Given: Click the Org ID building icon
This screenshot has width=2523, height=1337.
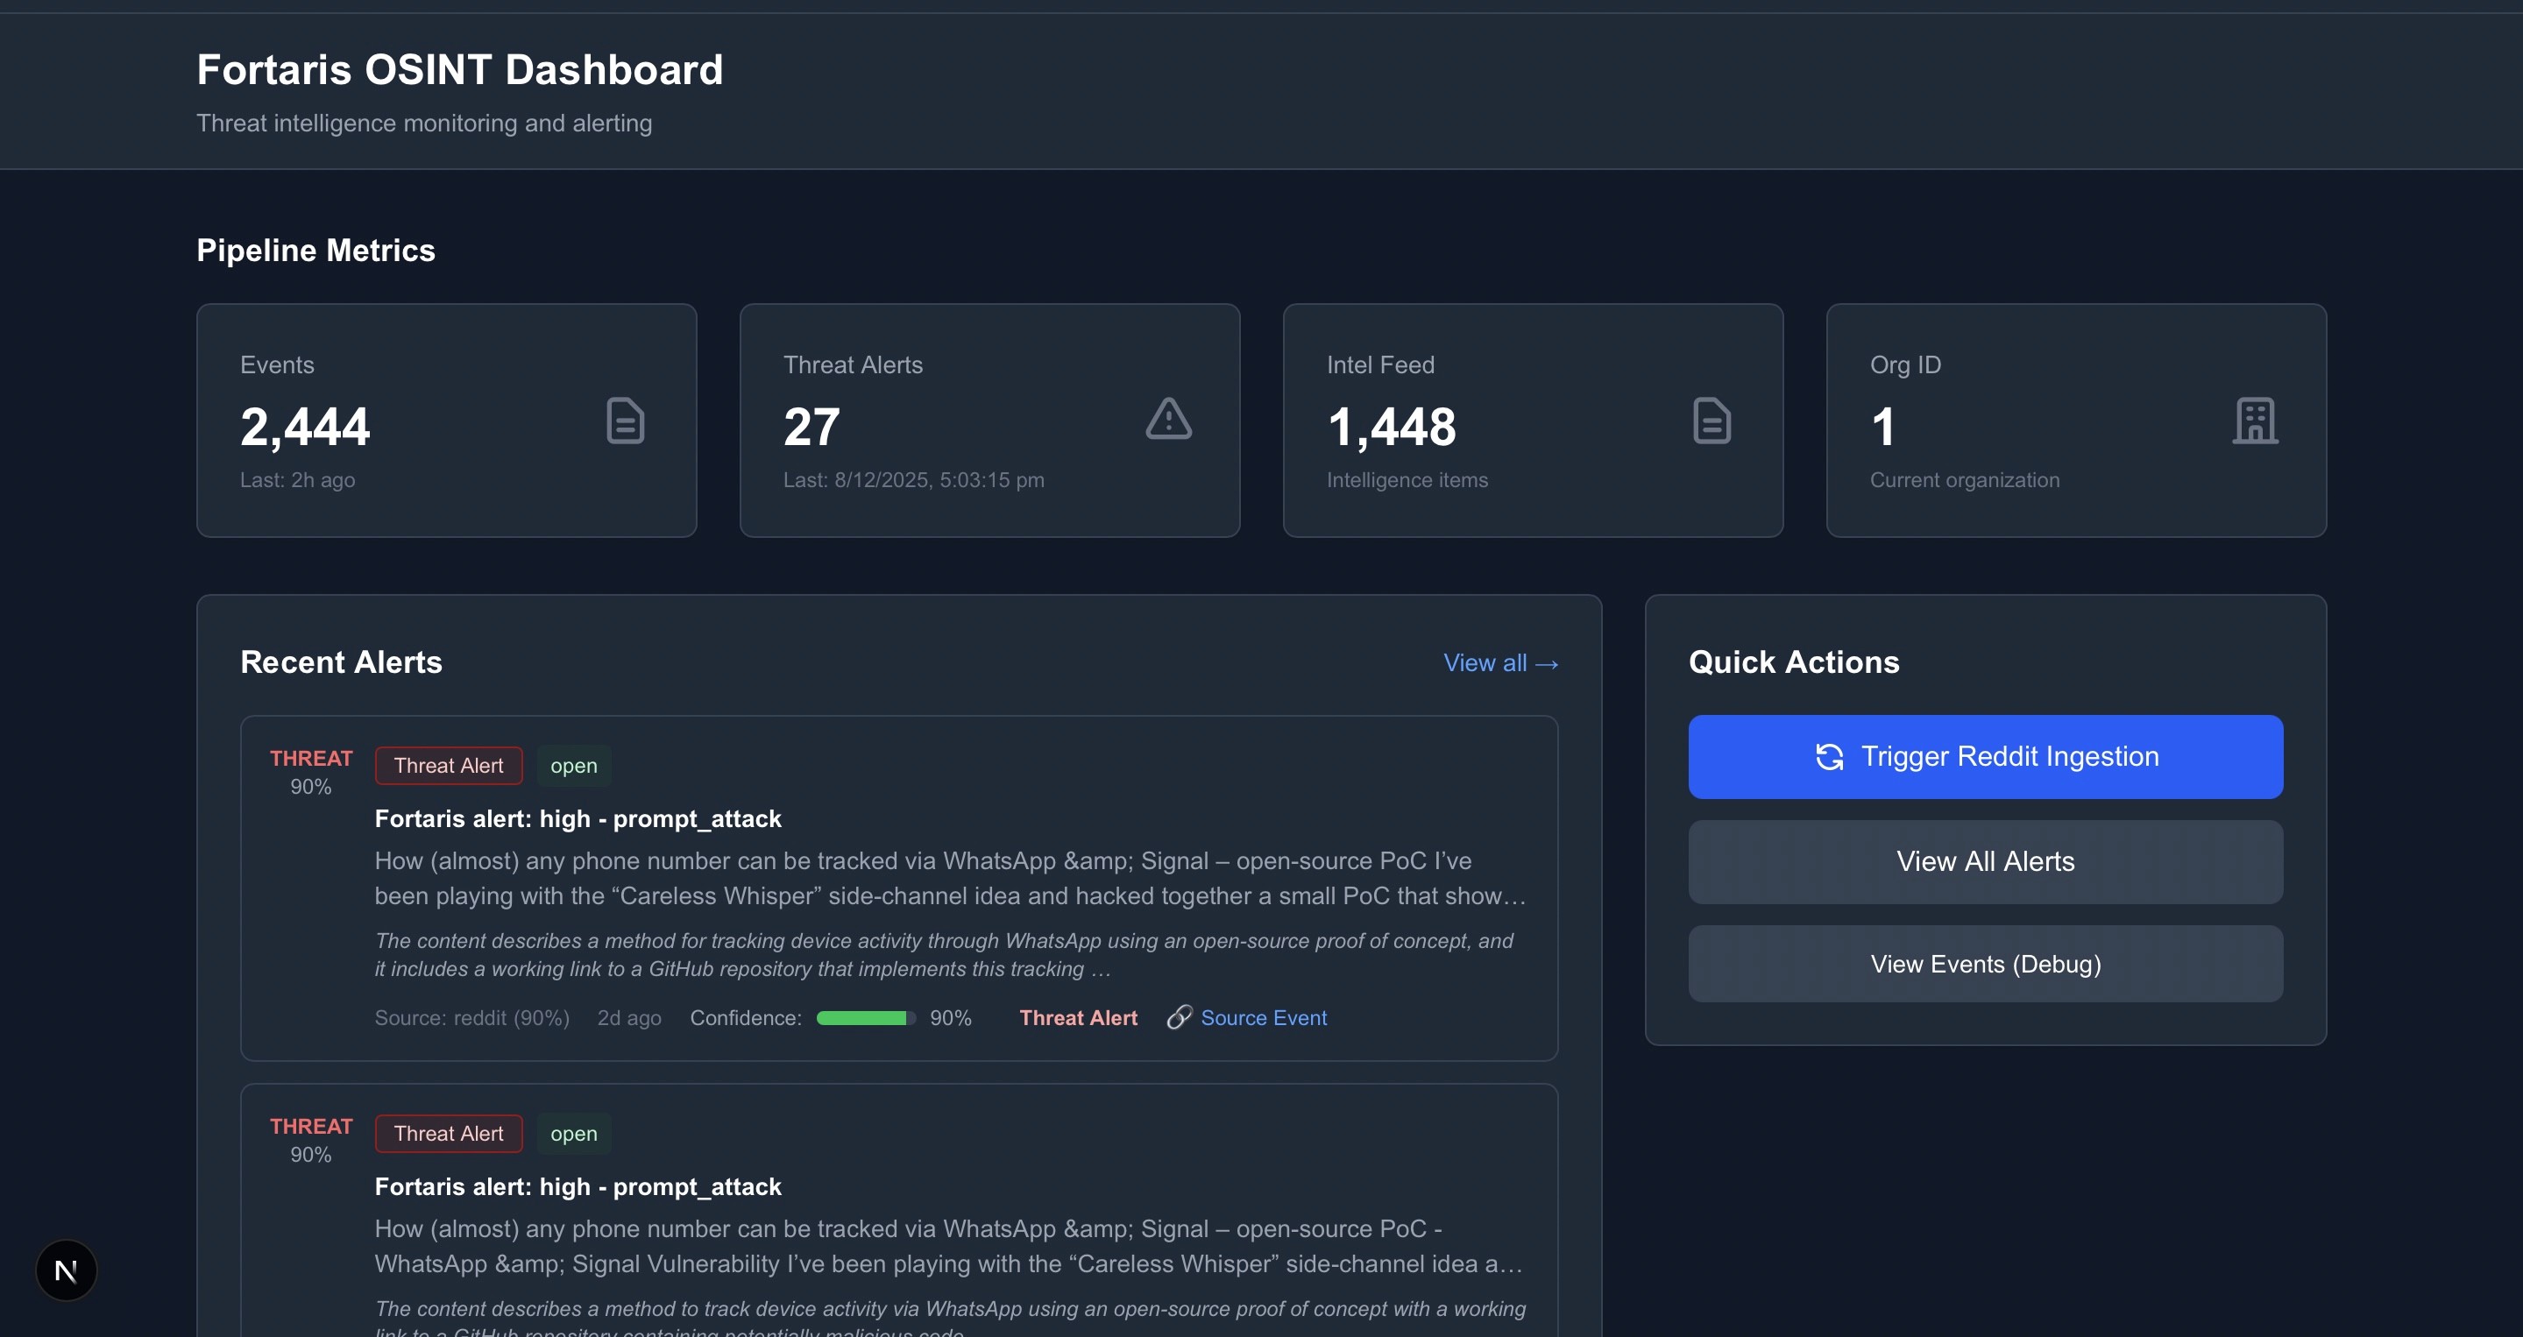Looking at the screenshot, I should (x=2255, y=421).
